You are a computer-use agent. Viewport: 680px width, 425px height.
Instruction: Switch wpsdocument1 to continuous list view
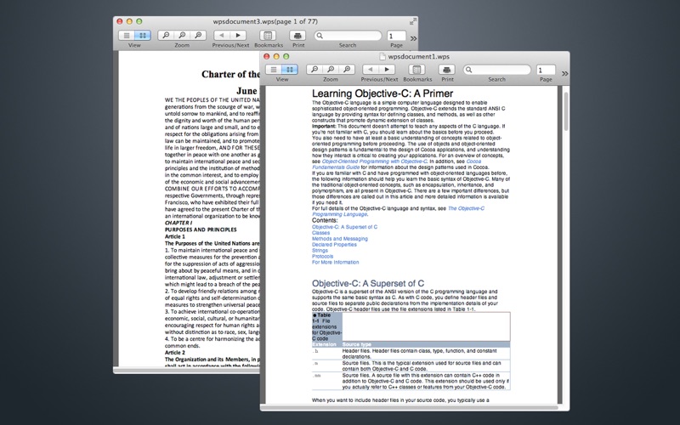[x=274, y=70]
